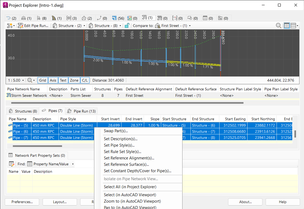Viewport: 304px width, 209px height.
Task: Switch to the single list view layout icon
Action: tap(287, 26)
